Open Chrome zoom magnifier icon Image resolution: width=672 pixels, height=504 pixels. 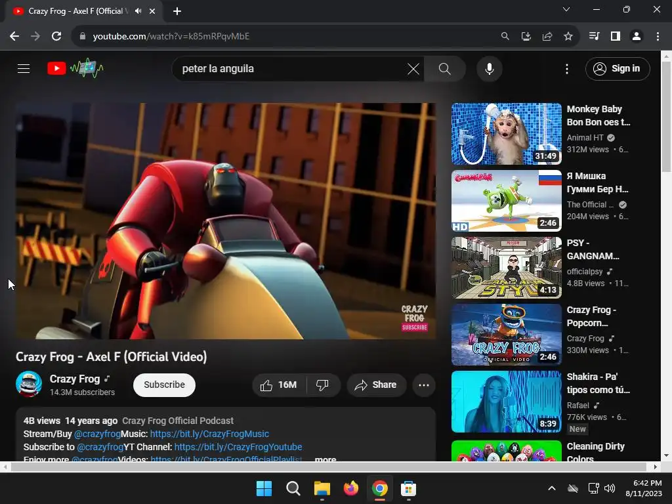[x=505, y=37]
